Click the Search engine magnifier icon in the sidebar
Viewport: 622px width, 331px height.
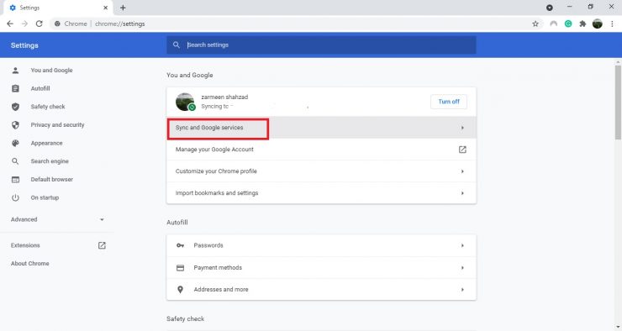click(x=15, y=161)
